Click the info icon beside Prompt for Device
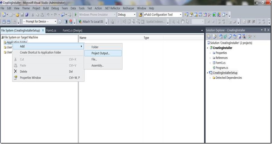The width and height of the screenshot is (272, 144). pyautogui.click(x=60, y=22)
